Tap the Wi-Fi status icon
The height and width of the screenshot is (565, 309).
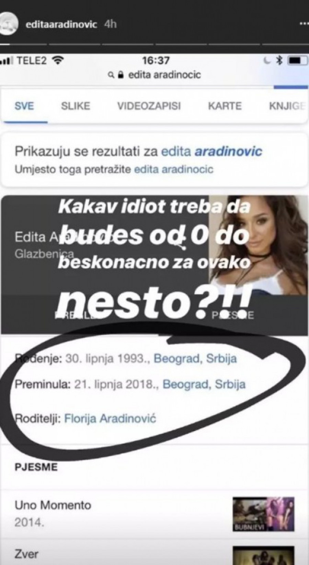point(57,61)
